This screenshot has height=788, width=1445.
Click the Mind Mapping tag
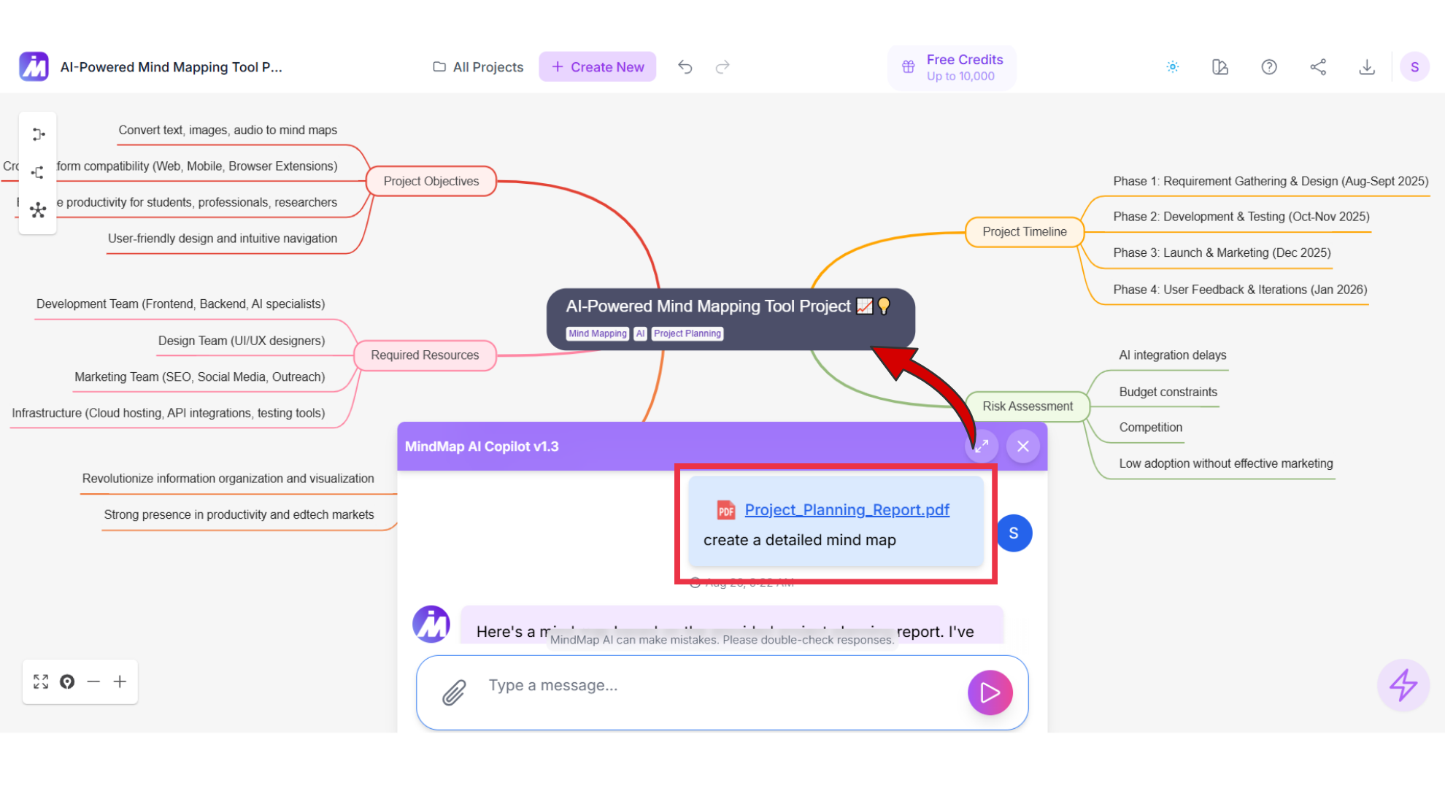pos(598,333)
